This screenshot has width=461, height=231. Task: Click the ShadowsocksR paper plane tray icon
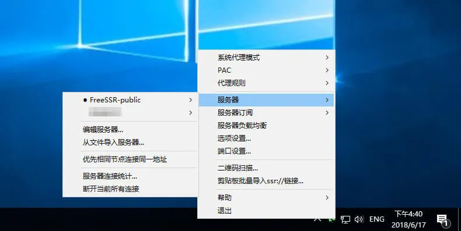pos(332,219)
